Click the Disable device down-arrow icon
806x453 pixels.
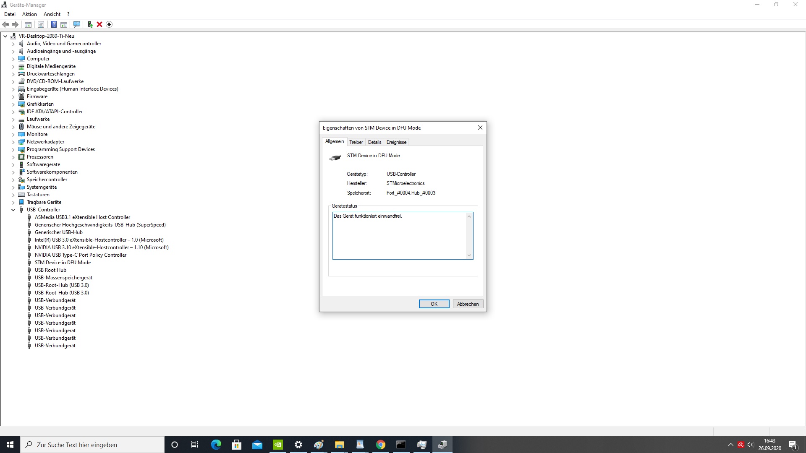[x=109, y=24]
